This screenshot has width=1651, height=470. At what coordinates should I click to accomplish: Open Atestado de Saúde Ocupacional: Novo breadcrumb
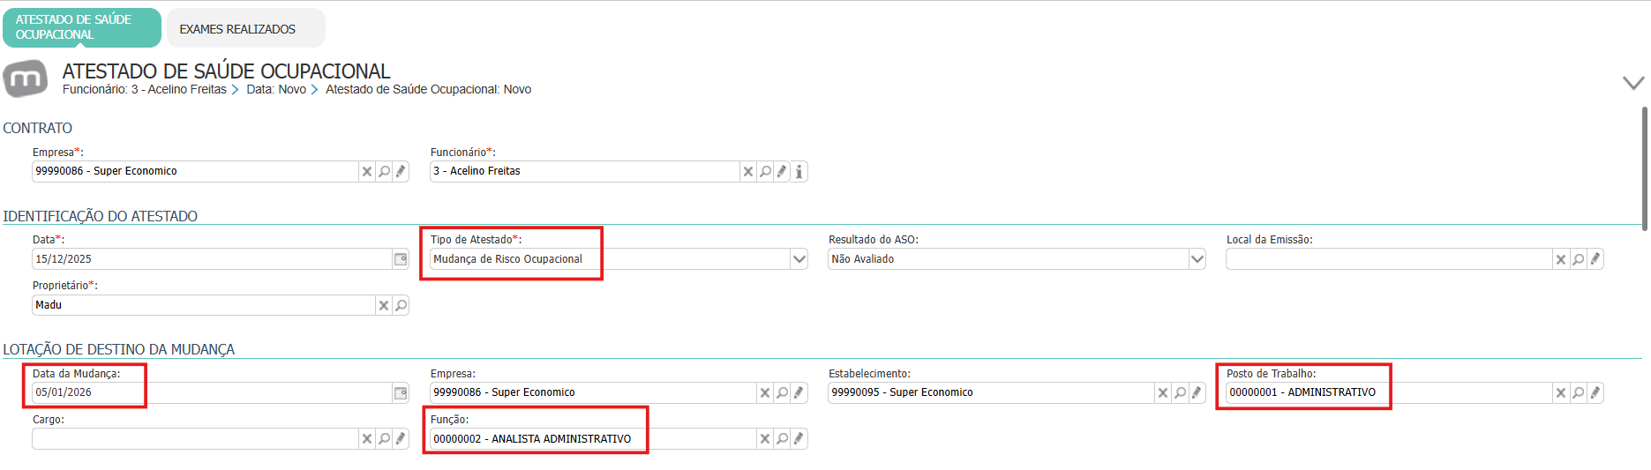[x=428, y=89]
